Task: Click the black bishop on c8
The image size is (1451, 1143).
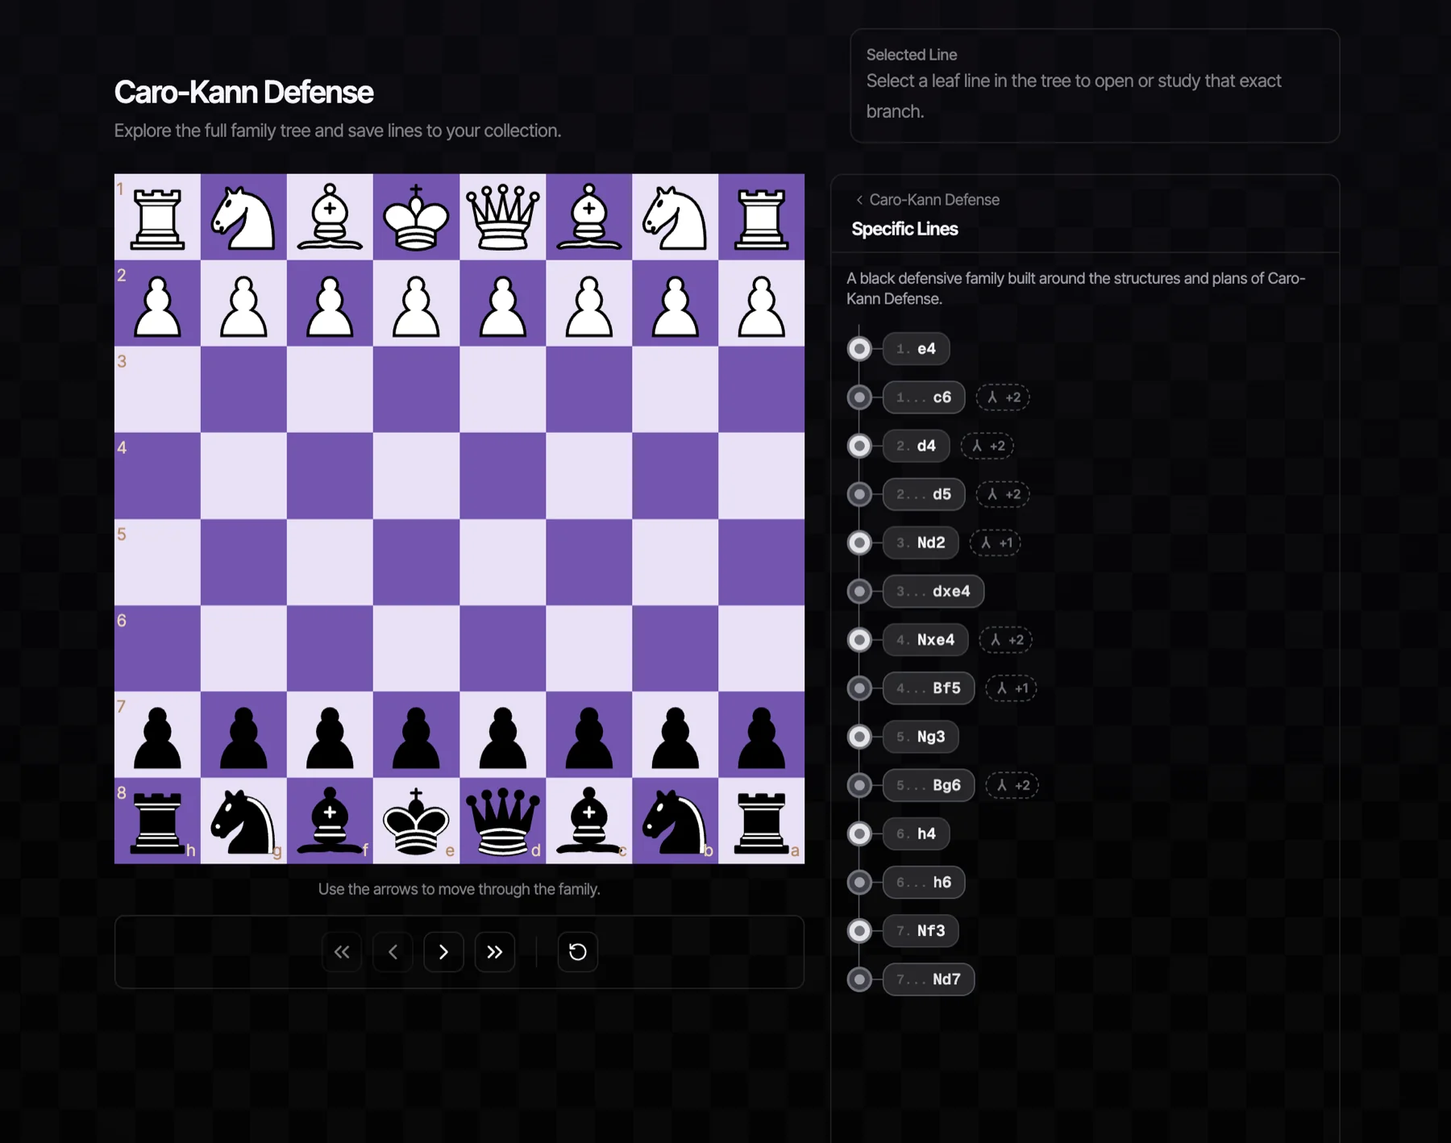Action: [x=588, y=821]
